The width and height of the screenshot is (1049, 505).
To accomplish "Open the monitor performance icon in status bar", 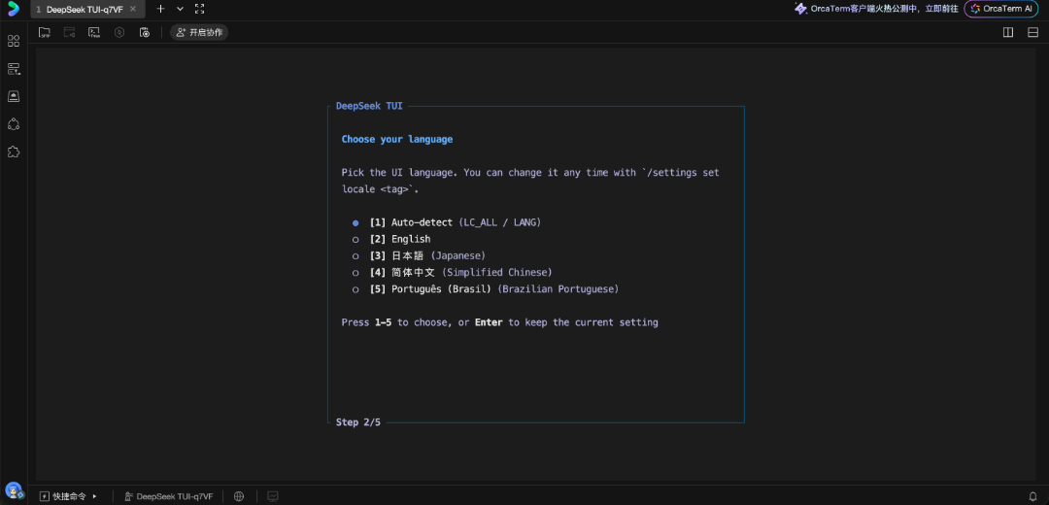I will [x=273, y=496].
